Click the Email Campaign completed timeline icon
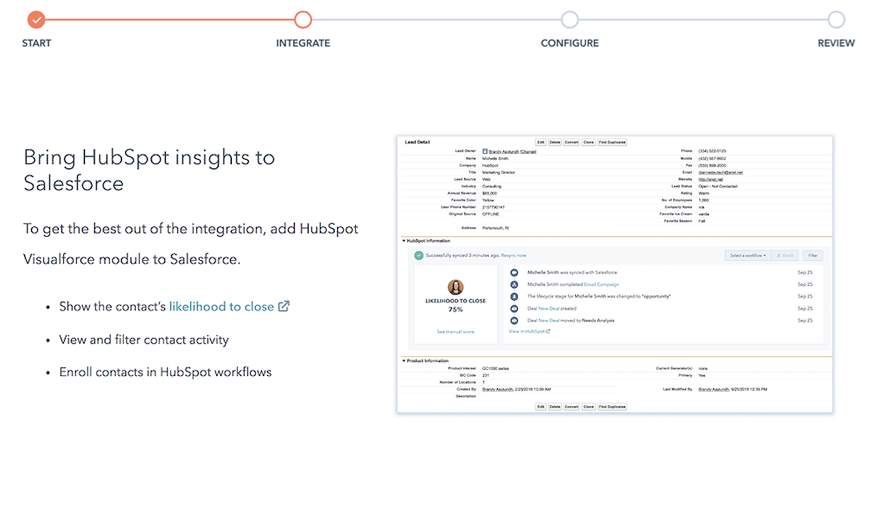 click(x=514, y=284)
